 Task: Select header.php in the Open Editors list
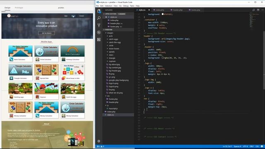pos(115,24)
